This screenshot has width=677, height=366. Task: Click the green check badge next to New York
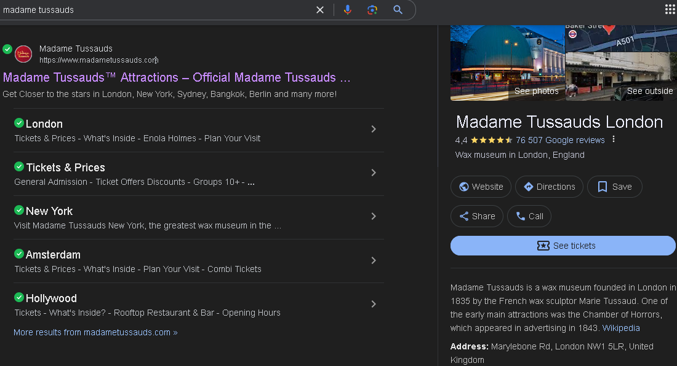coord(19,210)
